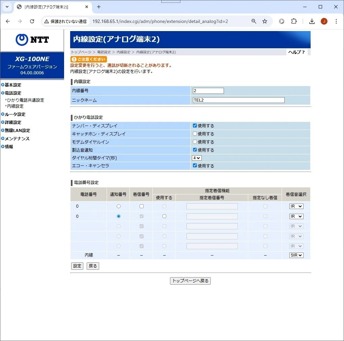The width and height of the screenshot is (344, 341).
Task: Open the ヘルプ? help link
Action: (x=296, y=52)
